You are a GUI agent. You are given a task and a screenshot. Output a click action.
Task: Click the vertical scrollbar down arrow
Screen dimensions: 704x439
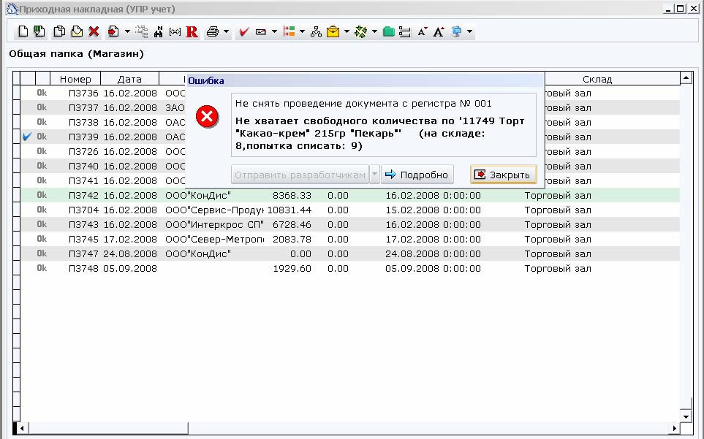point(686,416)
